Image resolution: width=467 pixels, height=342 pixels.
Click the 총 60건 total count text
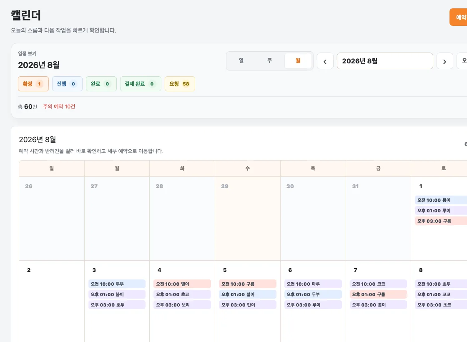point(28,107)
